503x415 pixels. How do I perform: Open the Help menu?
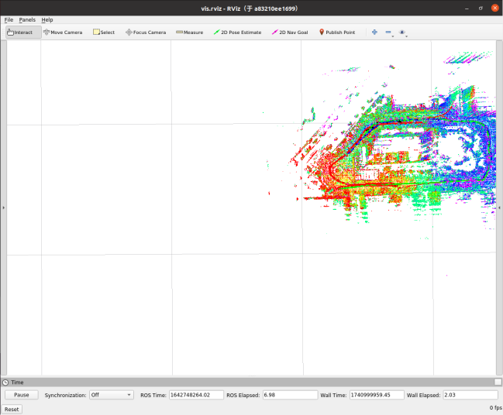pos(47,20)
